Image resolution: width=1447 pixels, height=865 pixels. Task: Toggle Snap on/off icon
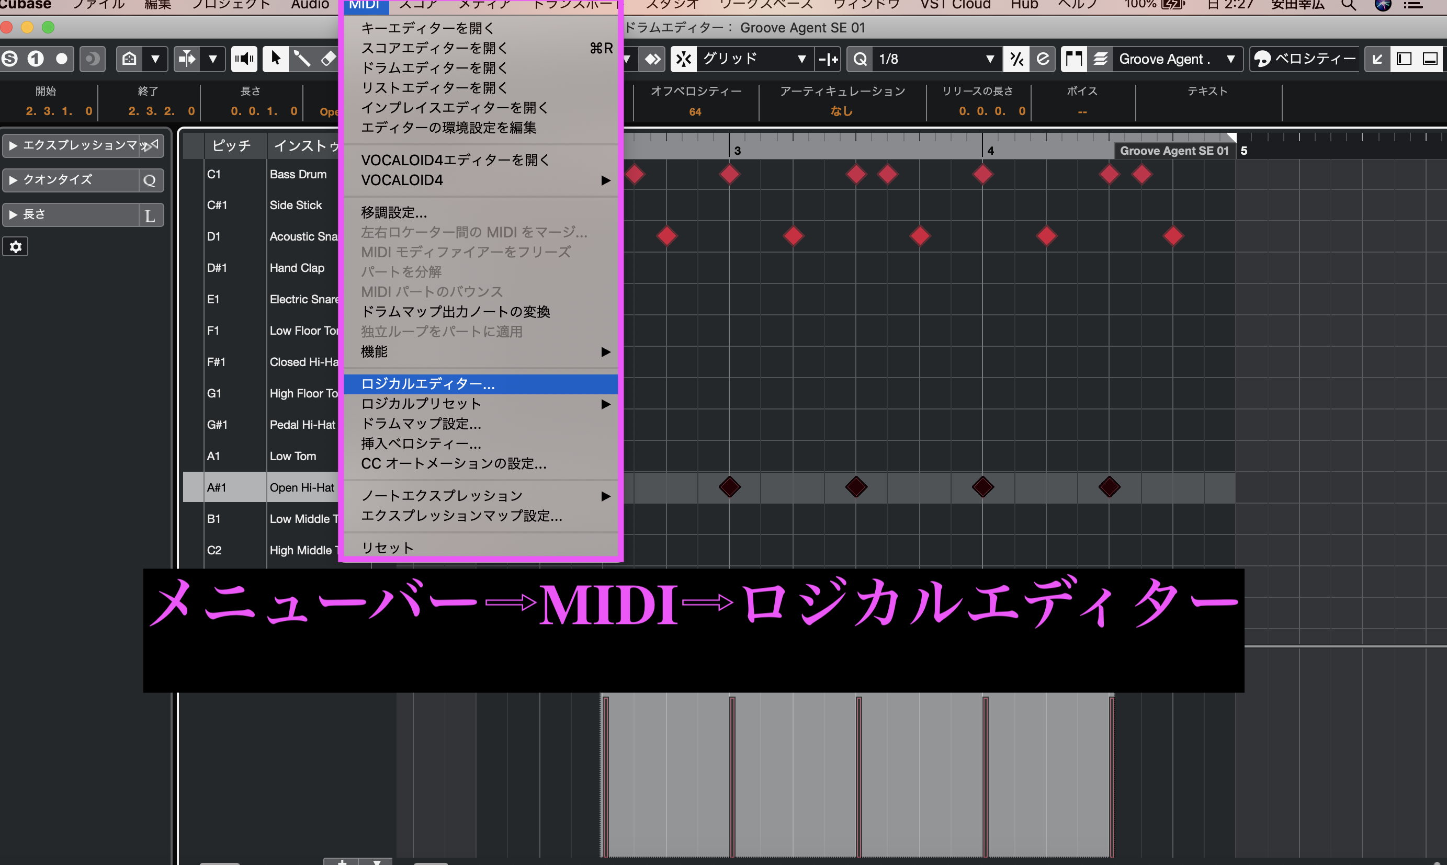click(x=683, y=59)
